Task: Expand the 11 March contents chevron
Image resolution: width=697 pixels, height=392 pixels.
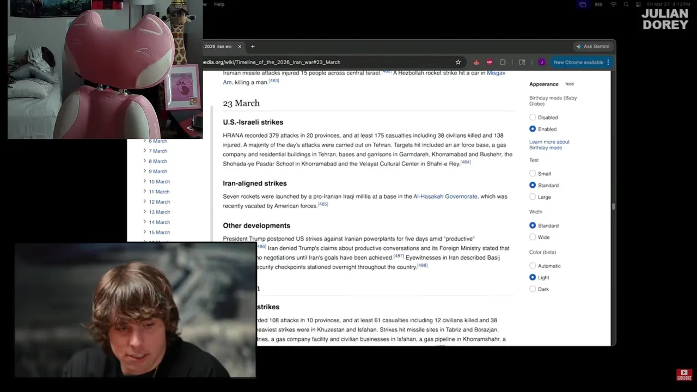Action: [144, 192]
